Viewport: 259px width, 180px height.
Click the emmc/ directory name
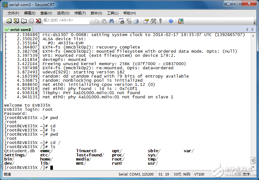pyautogui.click(x=46, y=151)
